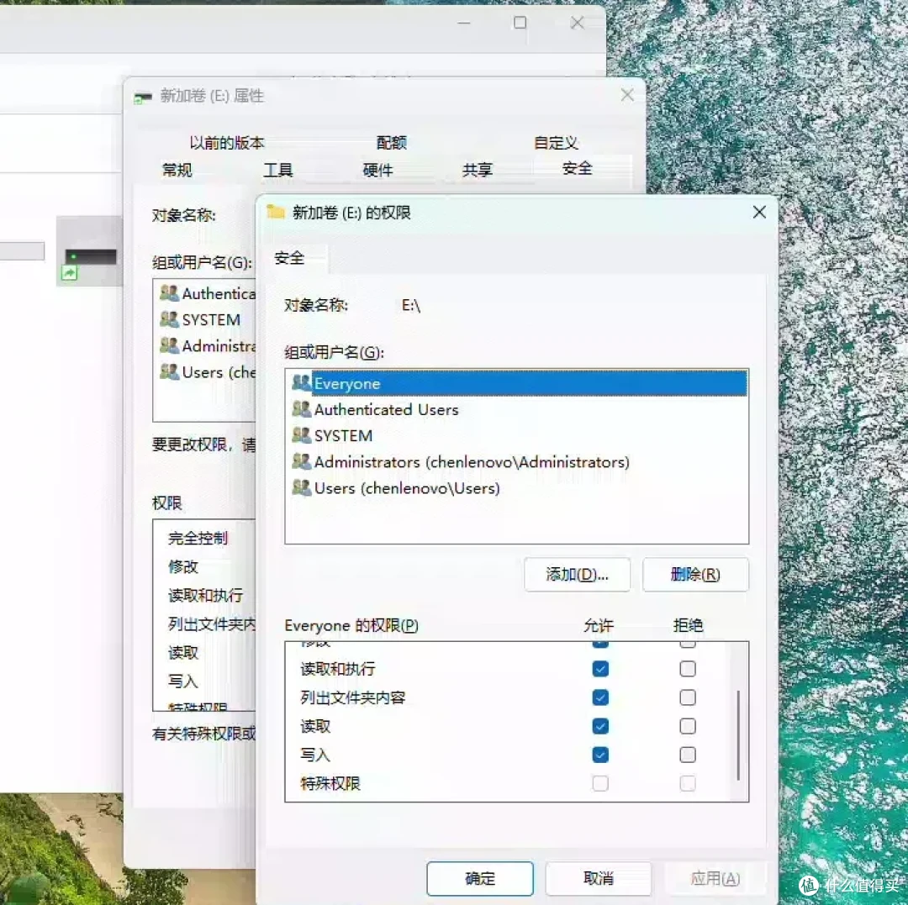This screenshot has height=905, width=908.
Task: Close the 新加卷 (E:) 属性 window
Action: point(627,95)
